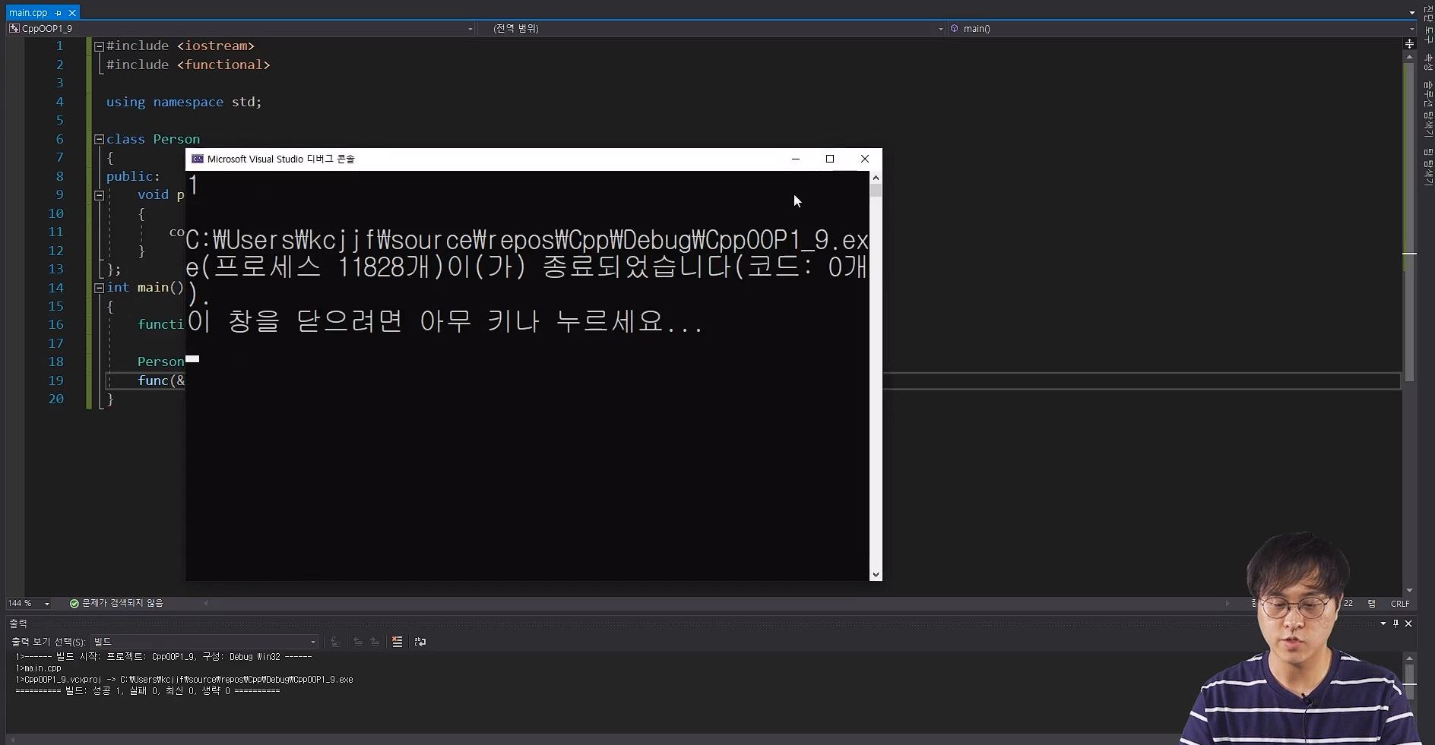Click line number 19 in the gutter
Image resolution: width=1435 pixels, height=745 pixels.
click(x=55, y=380)
